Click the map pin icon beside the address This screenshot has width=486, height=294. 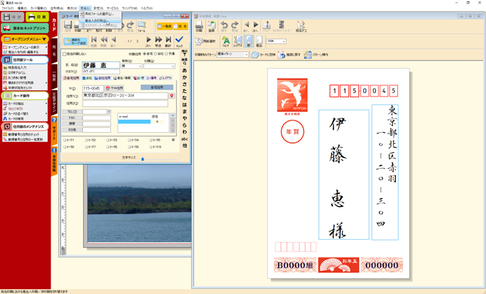171,95
